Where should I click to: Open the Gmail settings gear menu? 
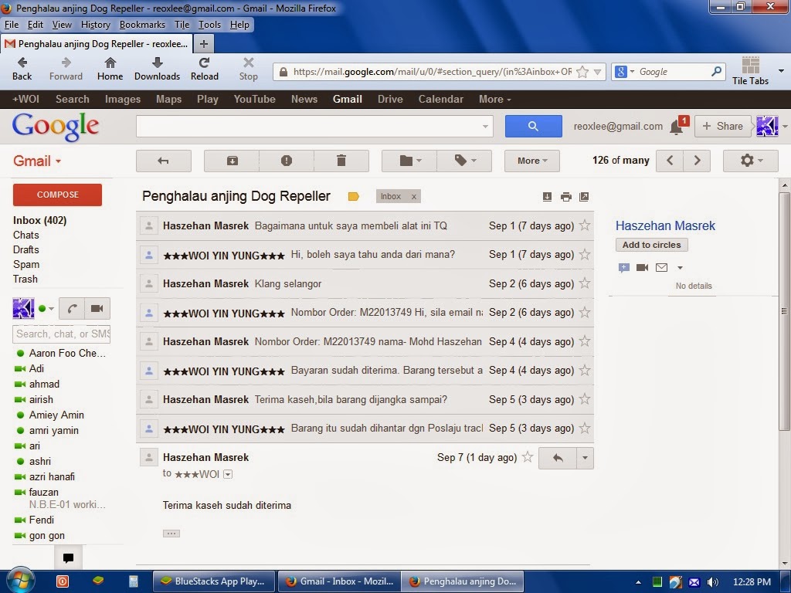tap(751, 161)
